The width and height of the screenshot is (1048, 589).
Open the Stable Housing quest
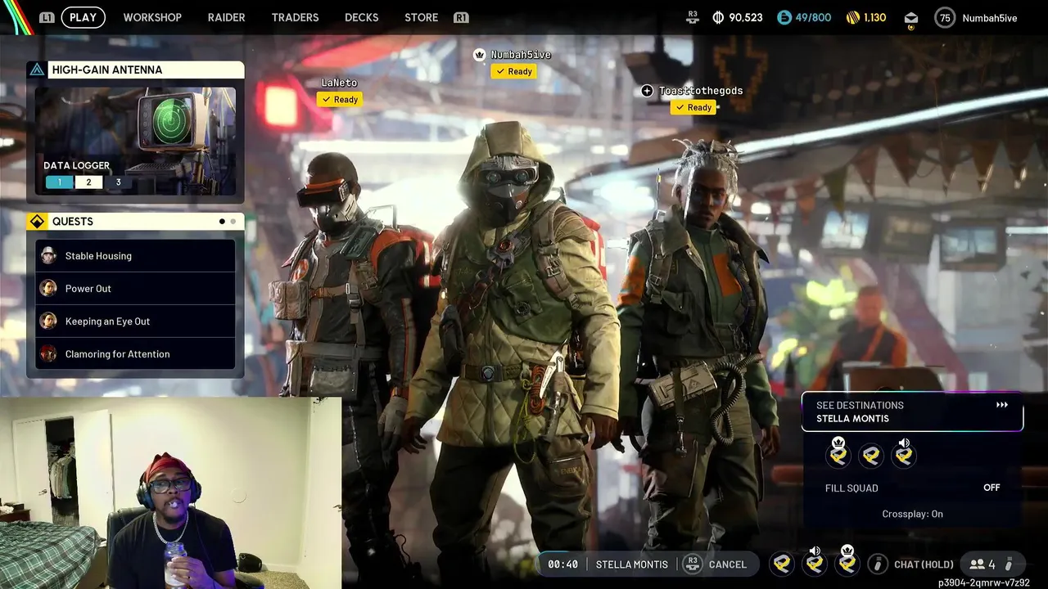point(135,256)
